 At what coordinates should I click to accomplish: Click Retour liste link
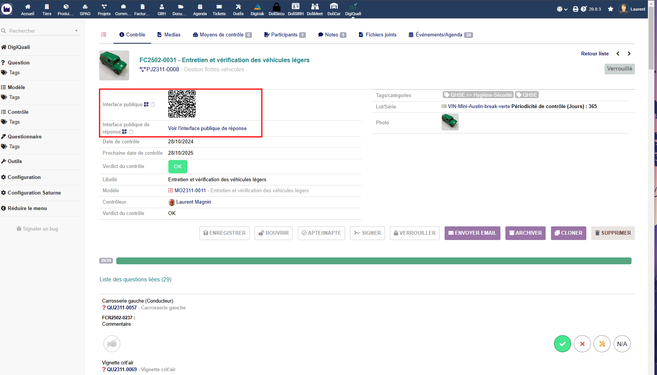[595, 53]
